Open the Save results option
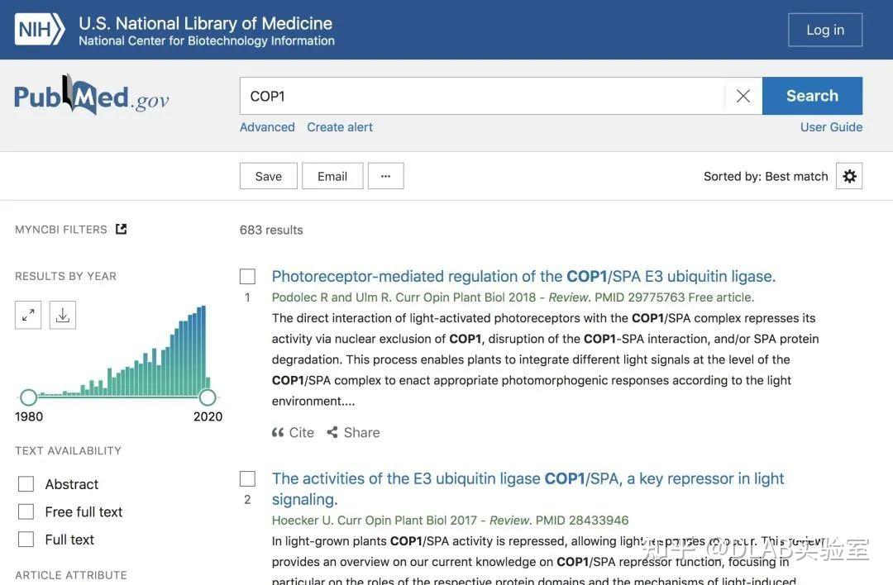The width and height of the screenshot is (893, 585). 269,176
